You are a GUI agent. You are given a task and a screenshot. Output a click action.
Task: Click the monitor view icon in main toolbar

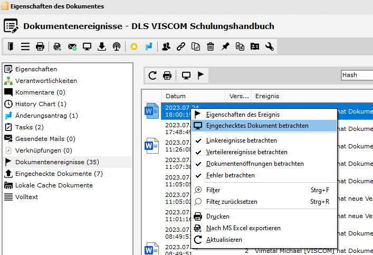[x=87, y=46]
